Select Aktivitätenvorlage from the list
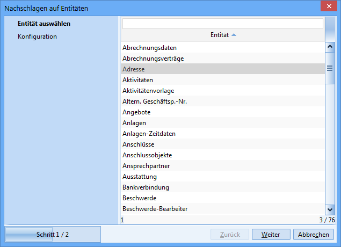Image resolution: width=341 pixels, height=247 pixels. click(x=148, y=91)
